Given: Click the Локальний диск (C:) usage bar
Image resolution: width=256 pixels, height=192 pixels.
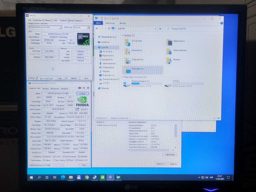Looking at the screenshot, I should point(147,84).
